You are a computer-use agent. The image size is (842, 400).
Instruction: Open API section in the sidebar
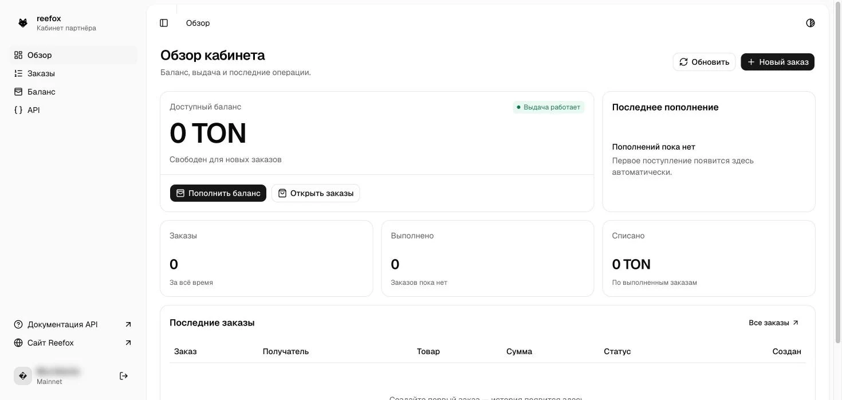(x=73, y=110)
